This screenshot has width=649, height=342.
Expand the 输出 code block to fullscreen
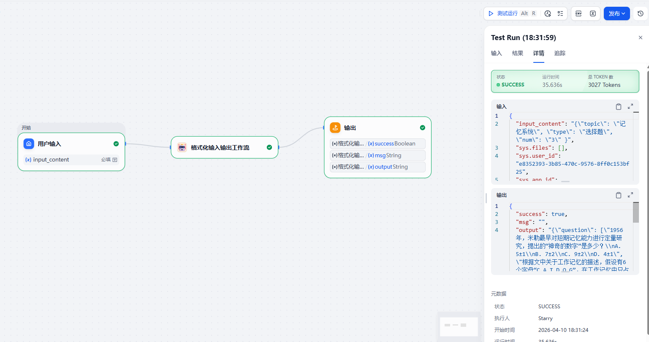point(630,195)
